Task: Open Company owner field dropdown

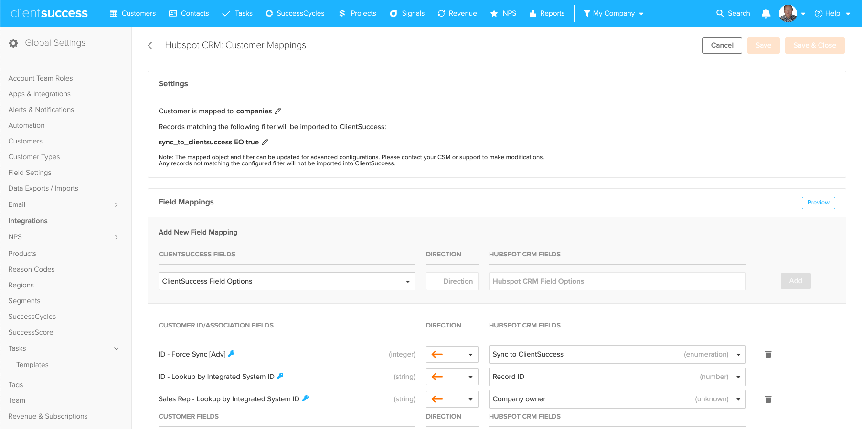Action: [x=617, y=399]
